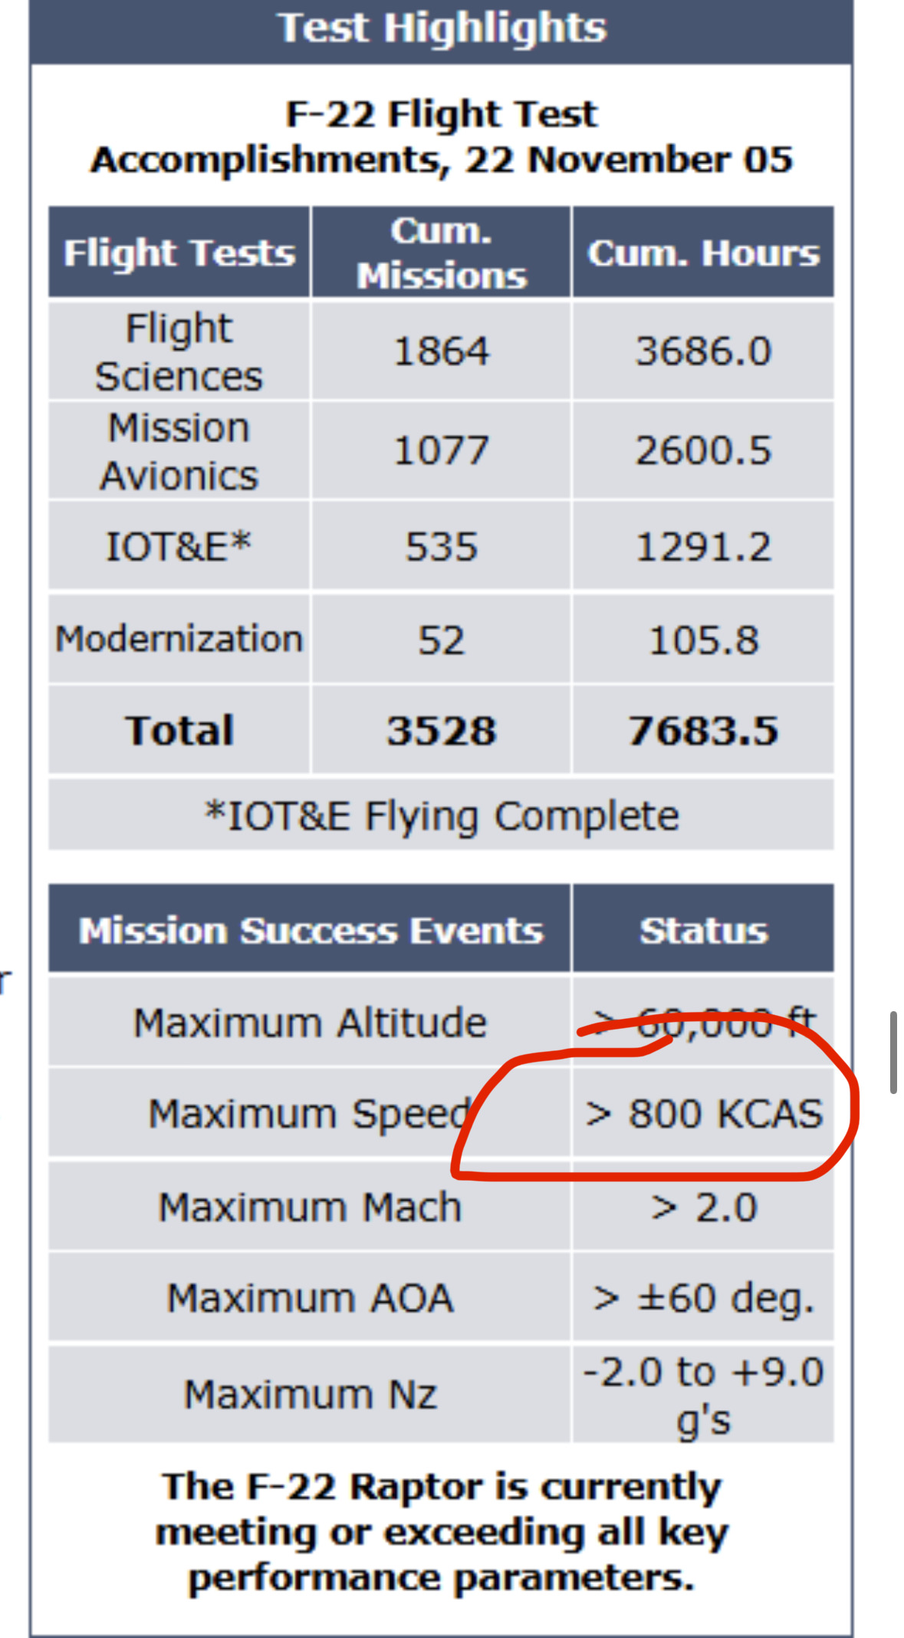Click the Maximum Mach row label
The width and height of the screenshot is (904, 1638).
(x=310, y=1207)
